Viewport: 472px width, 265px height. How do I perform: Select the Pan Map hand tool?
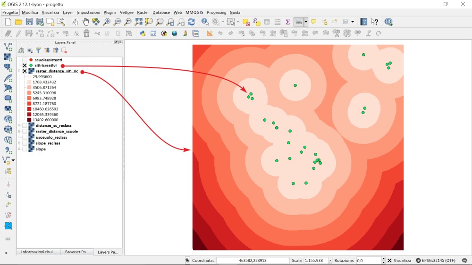tap(85, 22)
